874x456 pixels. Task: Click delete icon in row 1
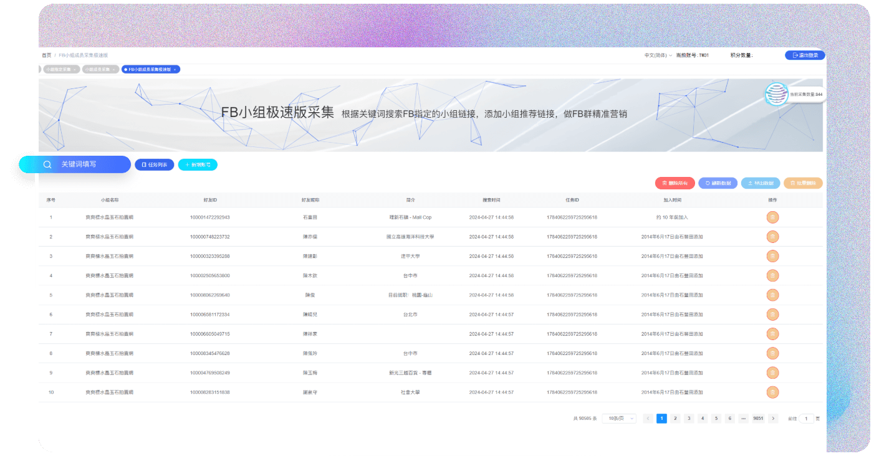click(772, 217)
